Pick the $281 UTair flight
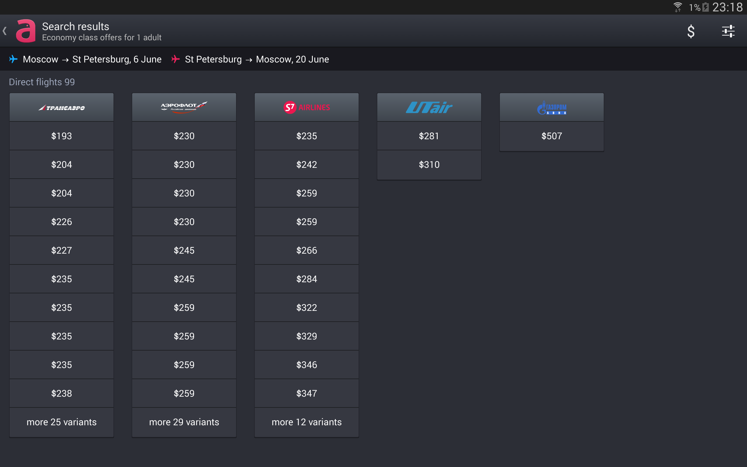The width and height of the screenshot is (747, 467). tap(429, 136)
